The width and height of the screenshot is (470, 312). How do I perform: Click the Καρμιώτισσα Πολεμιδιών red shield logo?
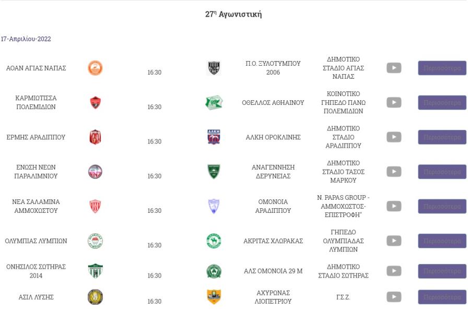tap(96, 102)
